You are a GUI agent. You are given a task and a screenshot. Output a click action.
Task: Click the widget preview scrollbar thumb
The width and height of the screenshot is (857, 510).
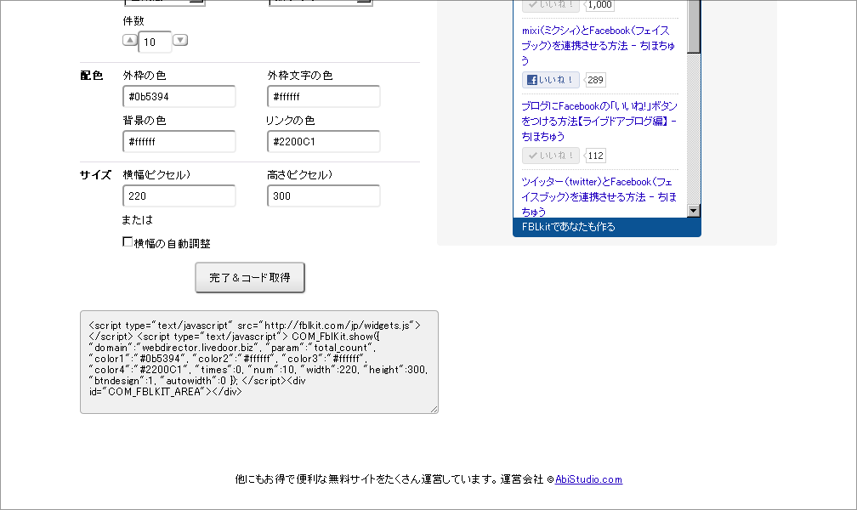point(694,27)
